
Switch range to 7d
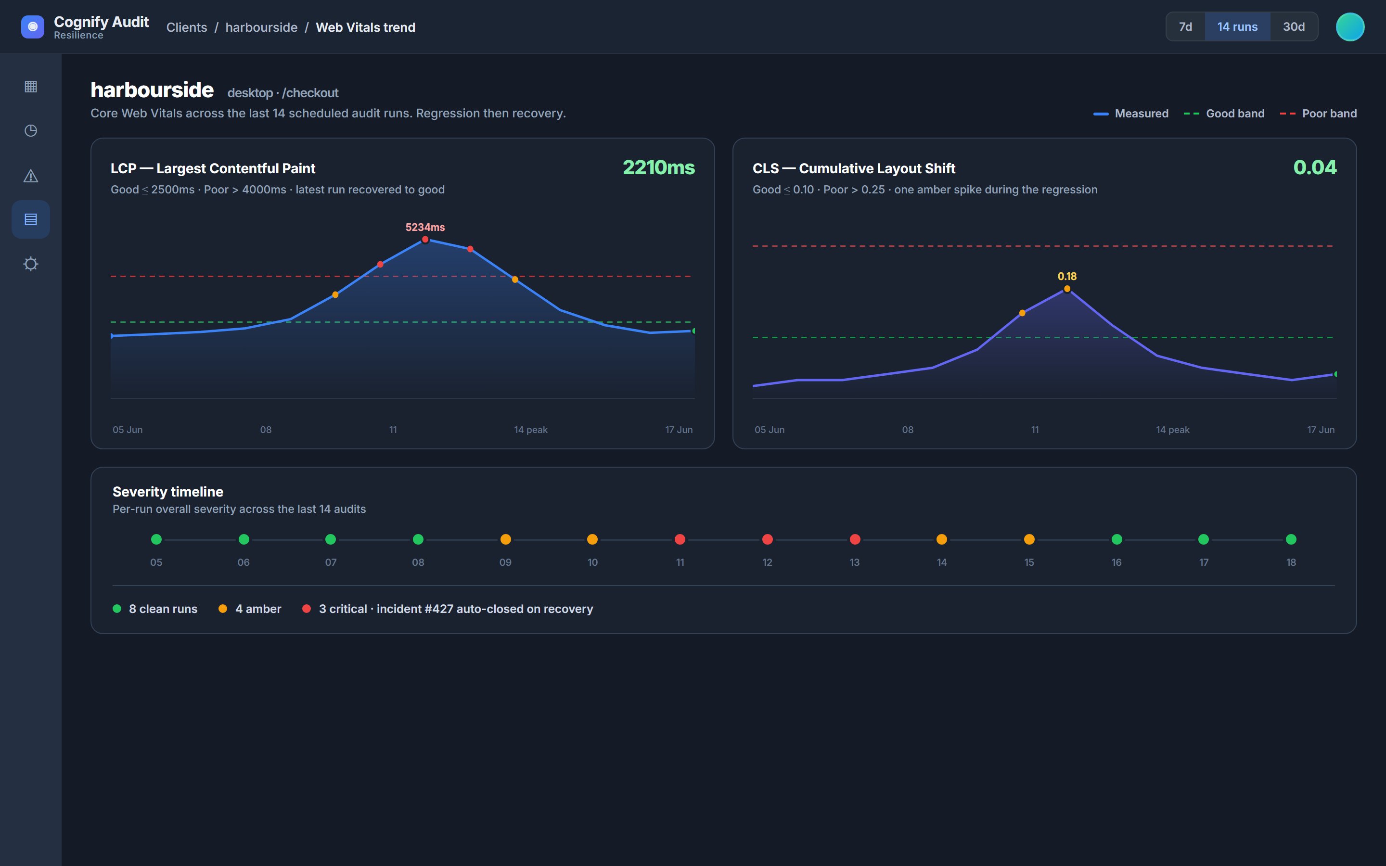point(1185,27)
